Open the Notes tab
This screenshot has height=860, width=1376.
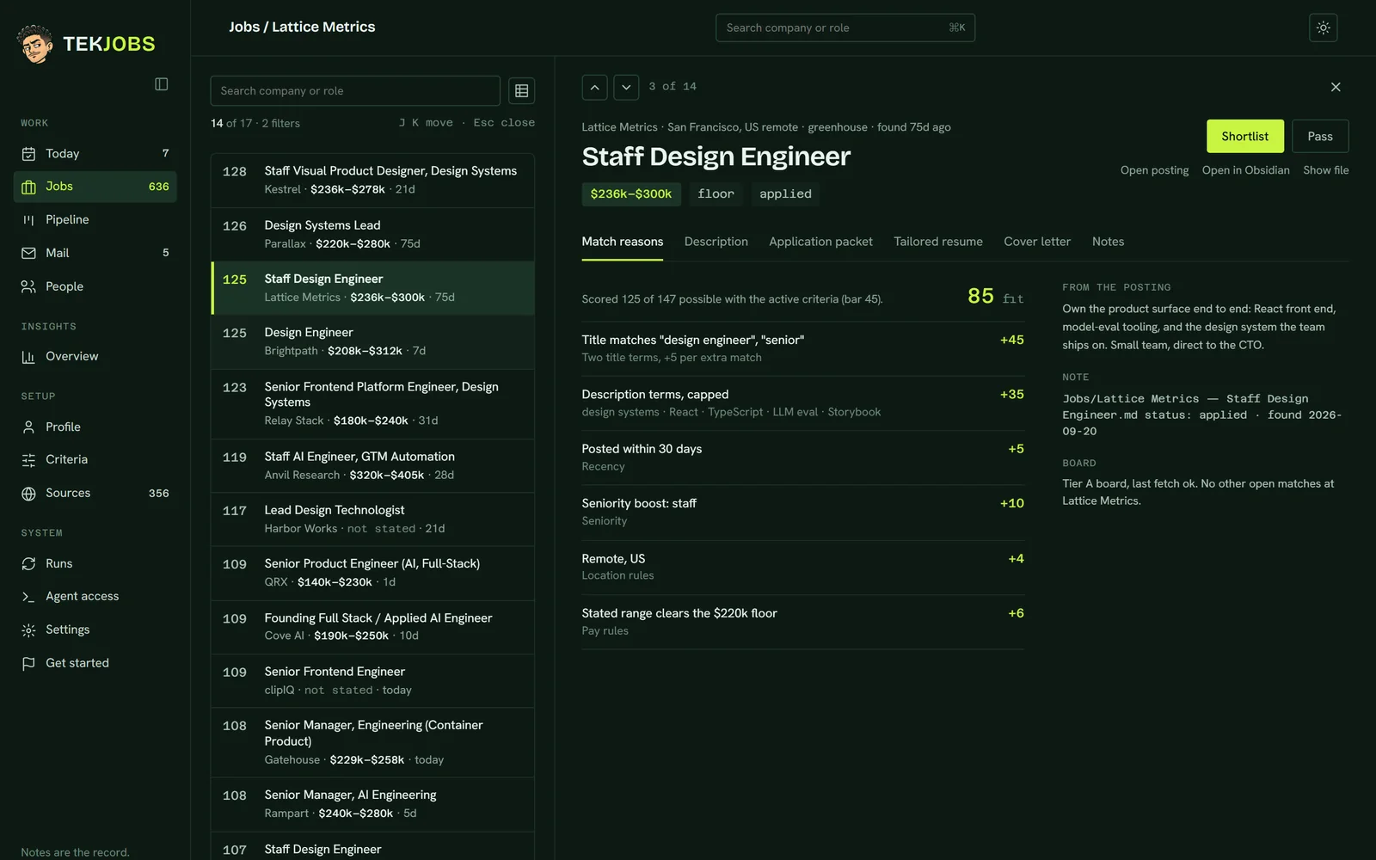point(1108,242)
